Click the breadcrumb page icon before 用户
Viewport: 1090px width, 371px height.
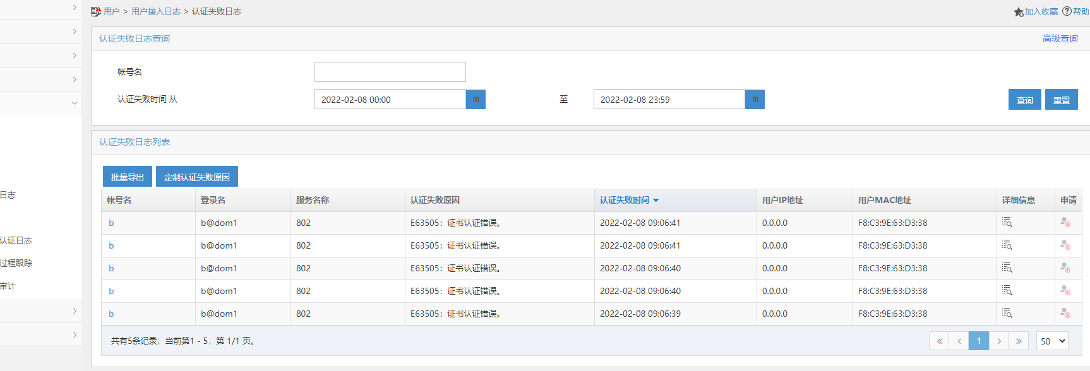point(96,11)
